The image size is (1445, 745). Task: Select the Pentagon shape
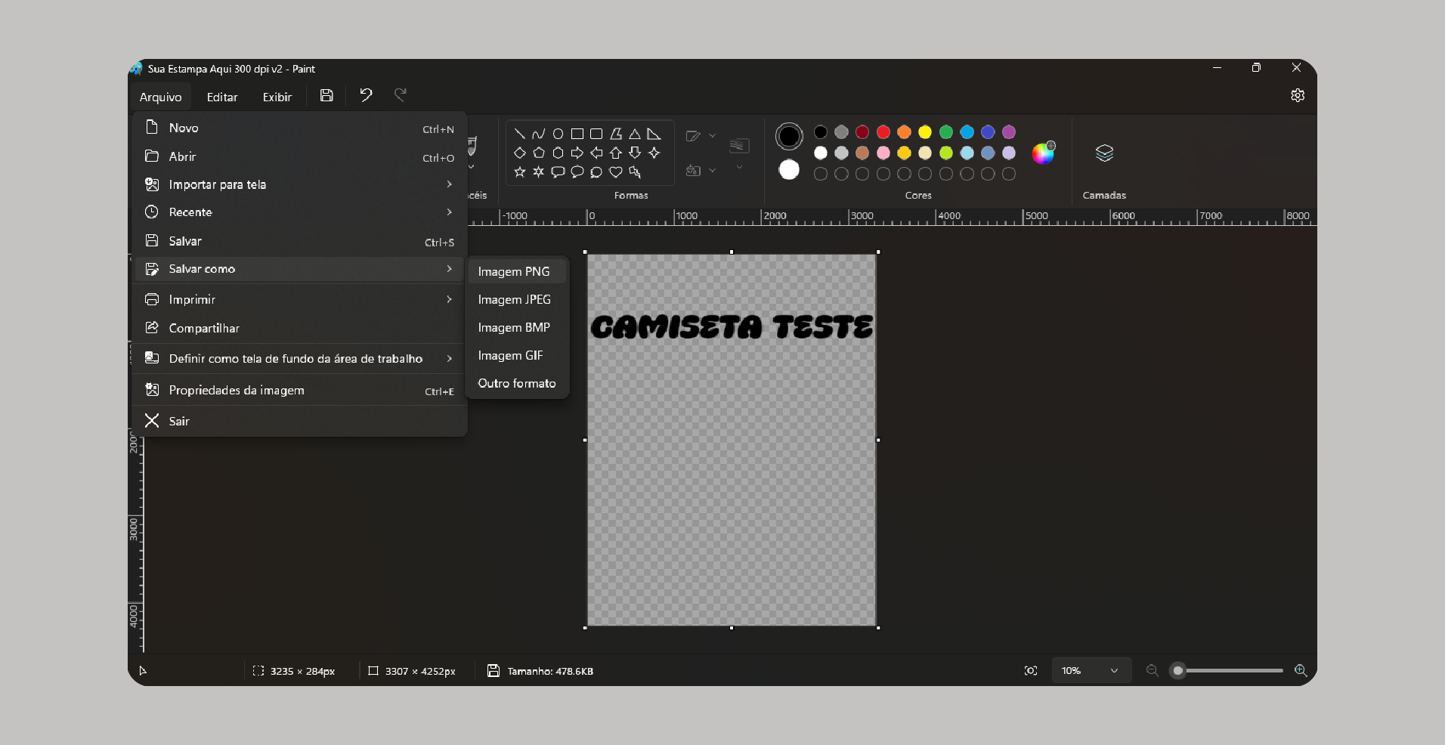pyautogui.click(x=538, y=153)
